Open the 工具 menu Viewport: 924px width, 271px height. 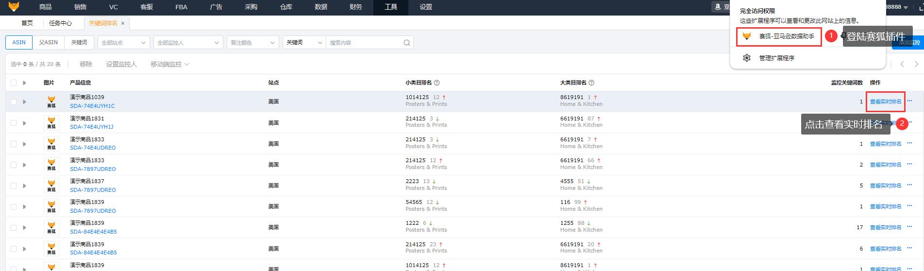point(391,7)
